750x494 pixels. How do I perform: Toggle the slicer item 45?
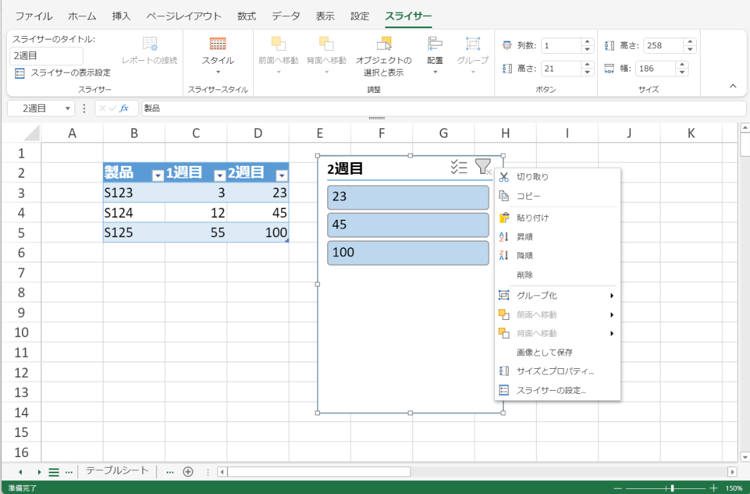click(408, 225)
